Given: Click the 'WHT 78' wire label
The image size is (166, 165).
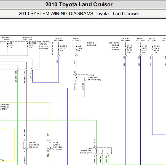Looking at the screenshot, I should tap(83, 86).
